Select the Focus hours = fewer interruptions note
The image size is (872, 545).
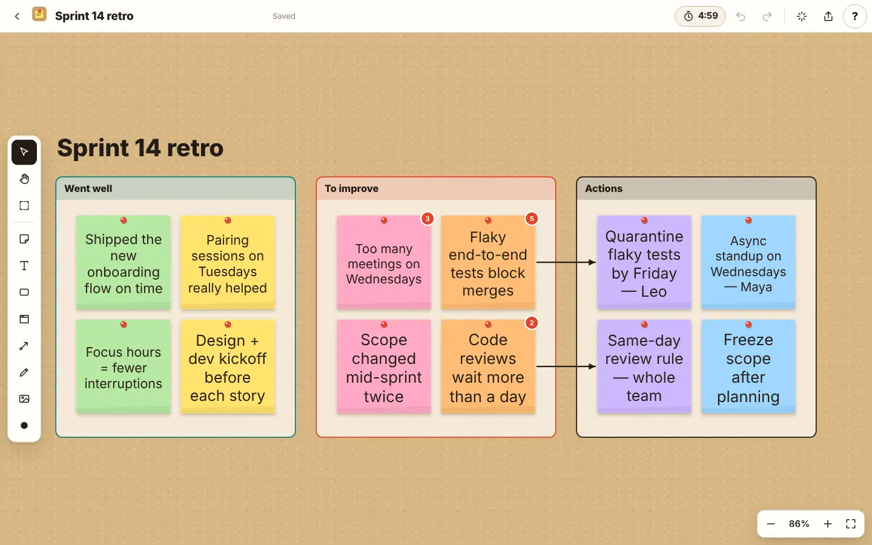click(x=124, y=367)
